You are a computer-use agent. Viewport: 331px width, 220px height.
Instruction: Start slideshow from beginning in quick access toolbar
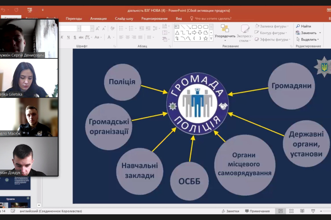[30, 10]
